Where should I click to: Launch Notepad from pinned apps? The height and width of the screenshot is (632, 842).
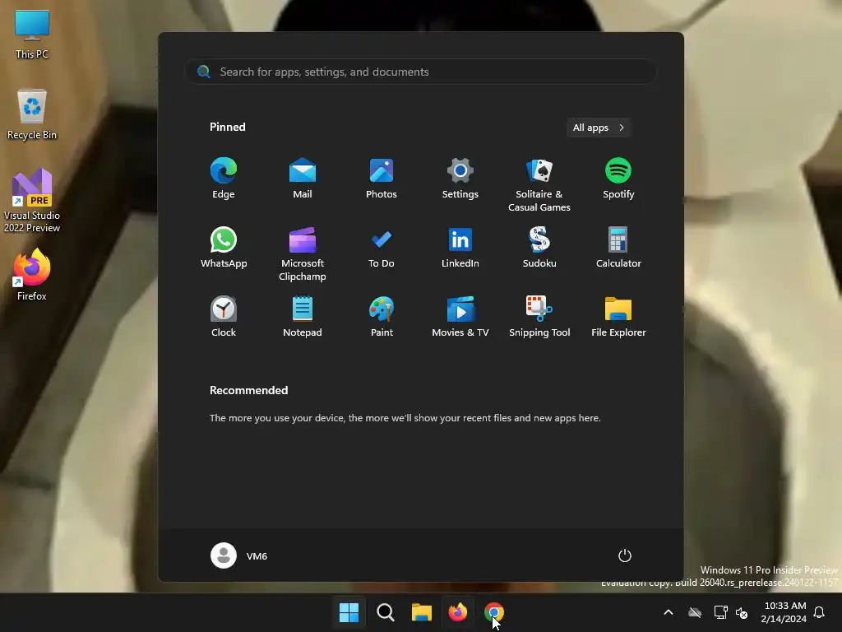click(x=303, y=317)
